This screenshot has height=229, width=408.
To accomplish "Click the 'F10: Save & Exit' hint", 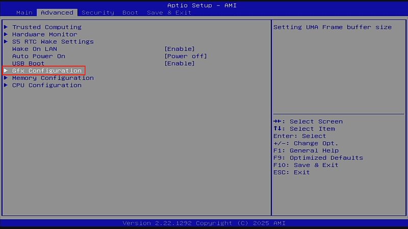I will [x=306, y=165].
